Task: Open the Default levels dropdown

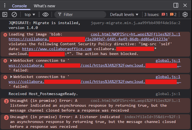Action: (124, 14)
